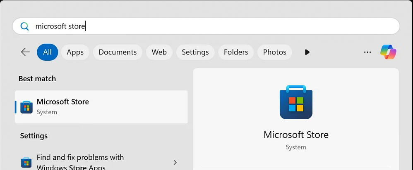
Task: Switch to the Photos filter tab
Action: (275, 52)
